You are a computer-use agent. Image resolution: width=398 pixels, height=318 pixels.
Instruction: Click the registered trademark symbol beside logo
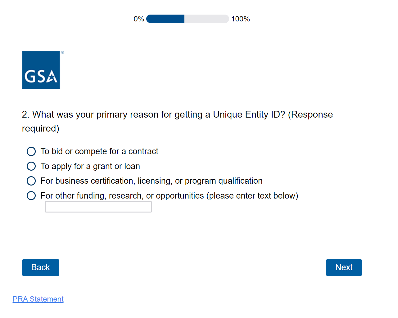tap(62, 52)
